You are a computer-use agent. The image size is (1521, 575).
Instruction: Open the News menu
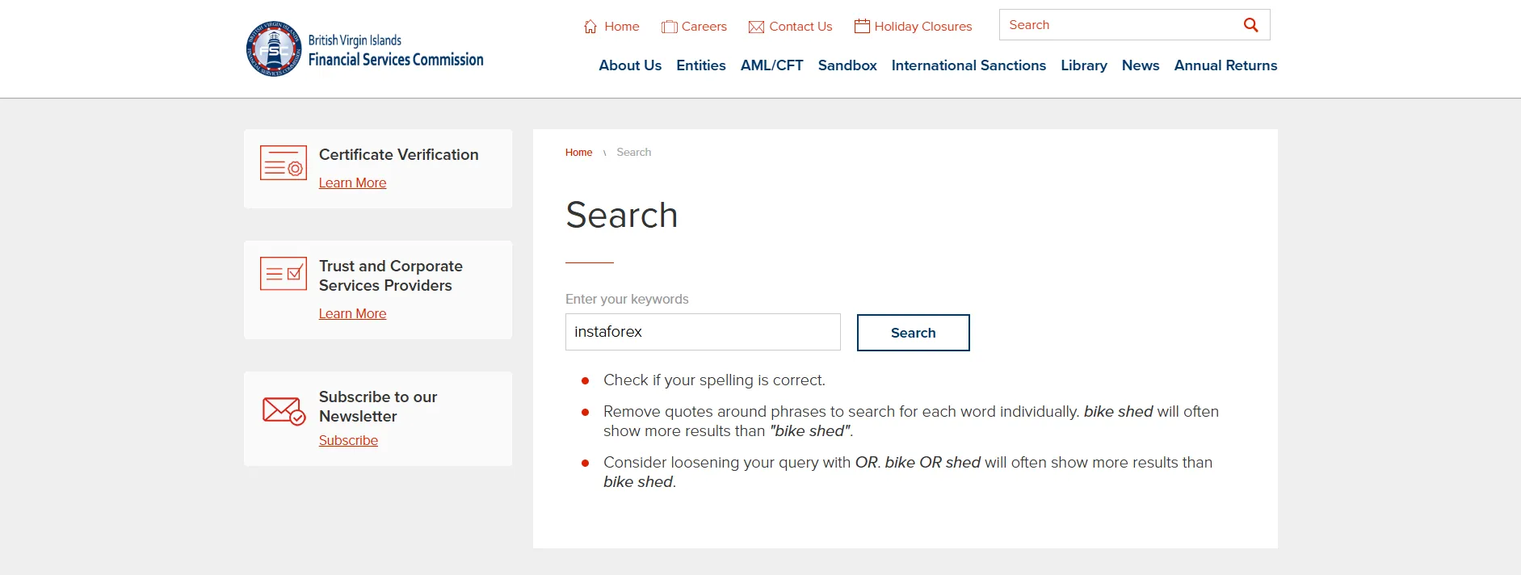pyautogui.click(x=1141, y=65)
